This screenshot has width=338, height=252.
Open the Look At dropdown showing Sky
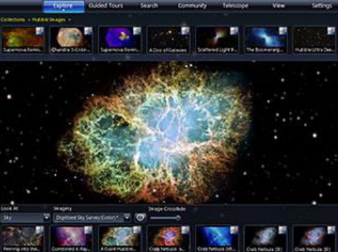25,218
